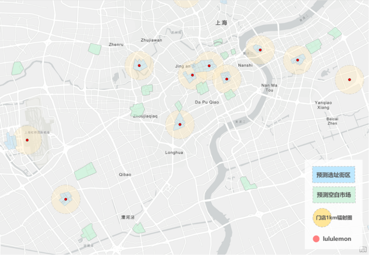Viewport: 369px width, 255px height.
Task: Click the red lululemon dot in the legend
Action: [316, 239]
